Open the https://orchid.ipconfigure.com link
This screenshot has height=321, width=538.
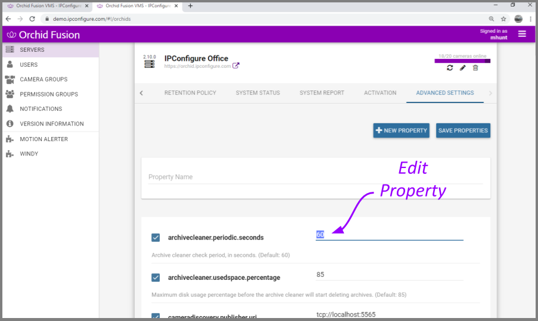click(x=197, y=66)
